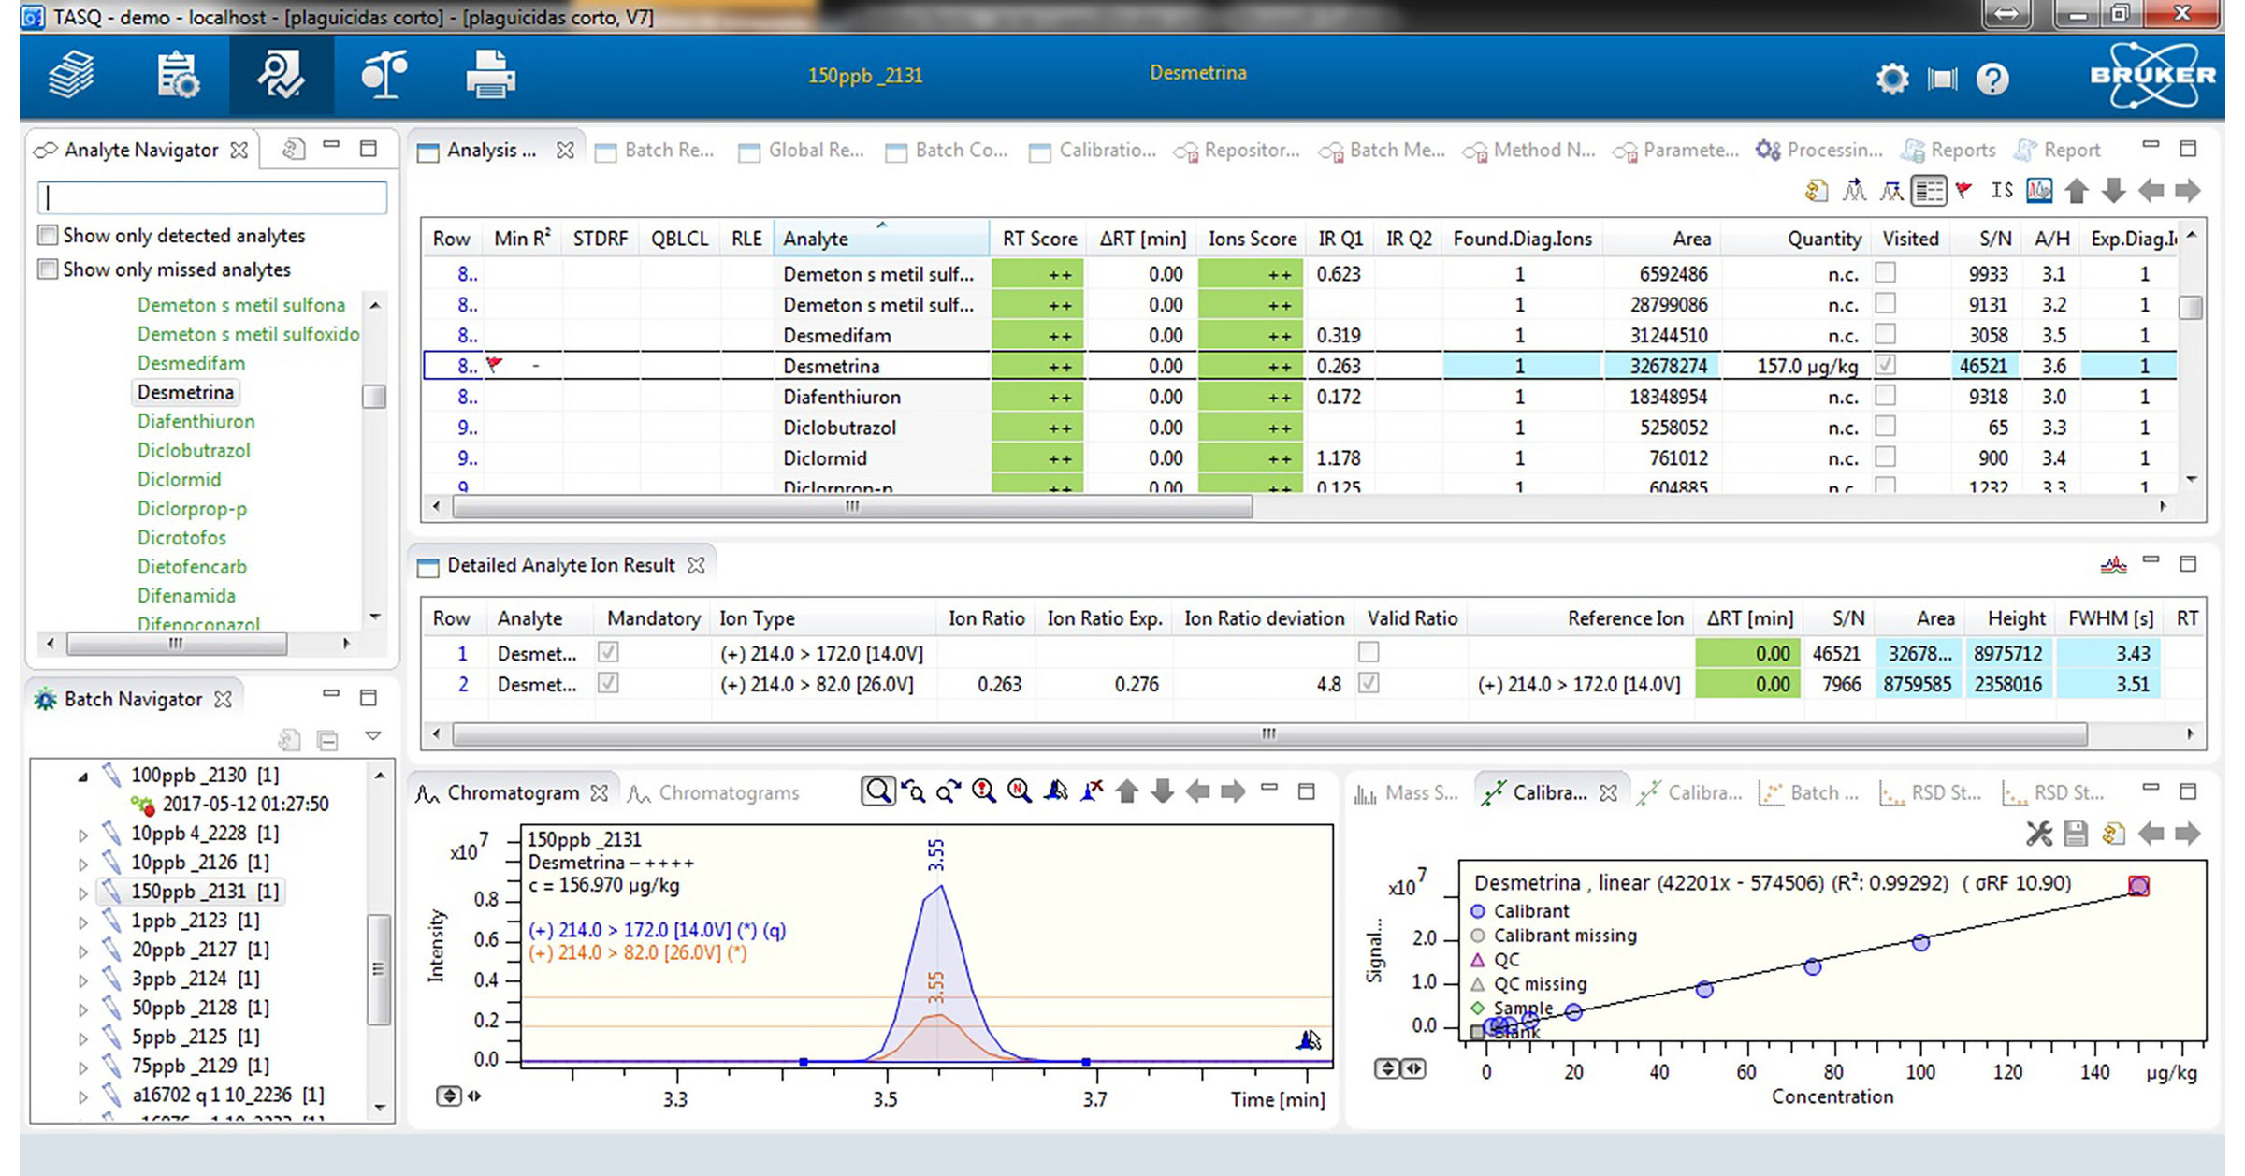Sort table by Area column header

(x=1690, y=239)
